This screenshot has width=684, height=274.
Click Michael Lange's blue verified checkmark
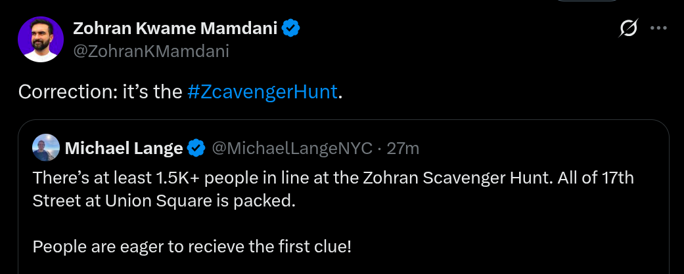(196, 149)
